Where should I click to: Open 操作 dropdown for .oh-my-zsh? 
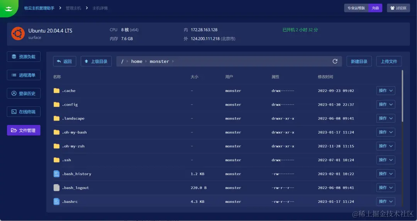[x=386, y=146]
